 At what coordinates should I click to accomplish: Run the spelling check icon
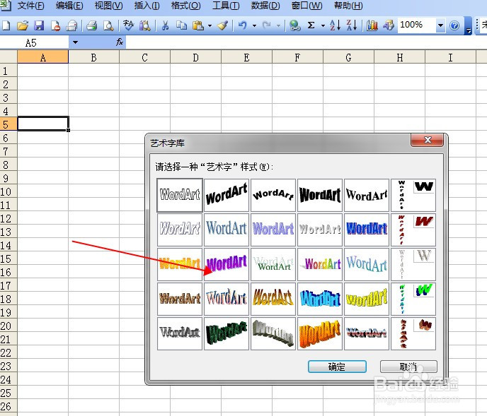coord(128,25)
